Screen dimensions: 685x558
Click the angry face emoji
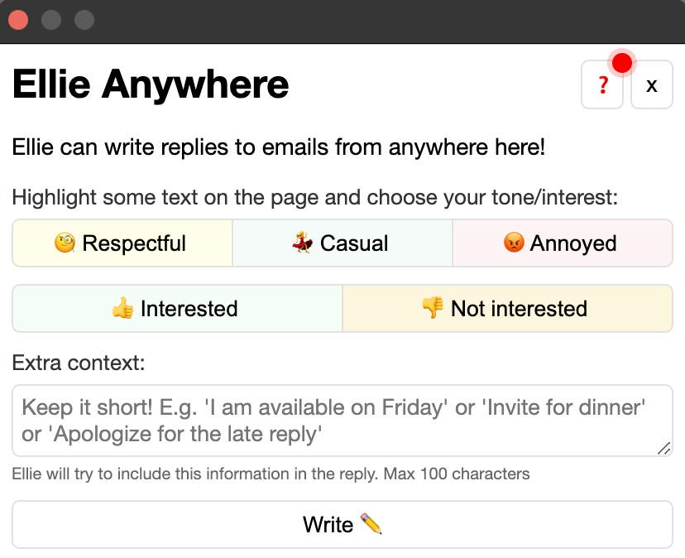[x=514, y=243]
